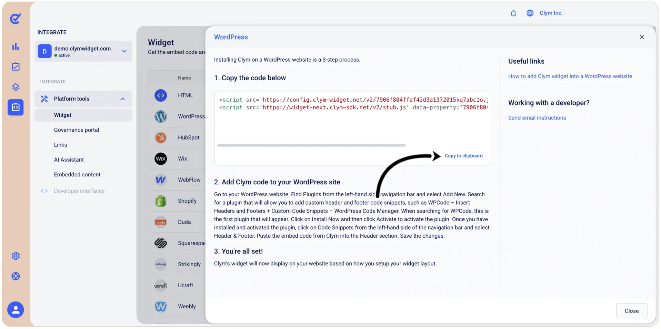
Task: Click the globe language icon
Action: 530,13
